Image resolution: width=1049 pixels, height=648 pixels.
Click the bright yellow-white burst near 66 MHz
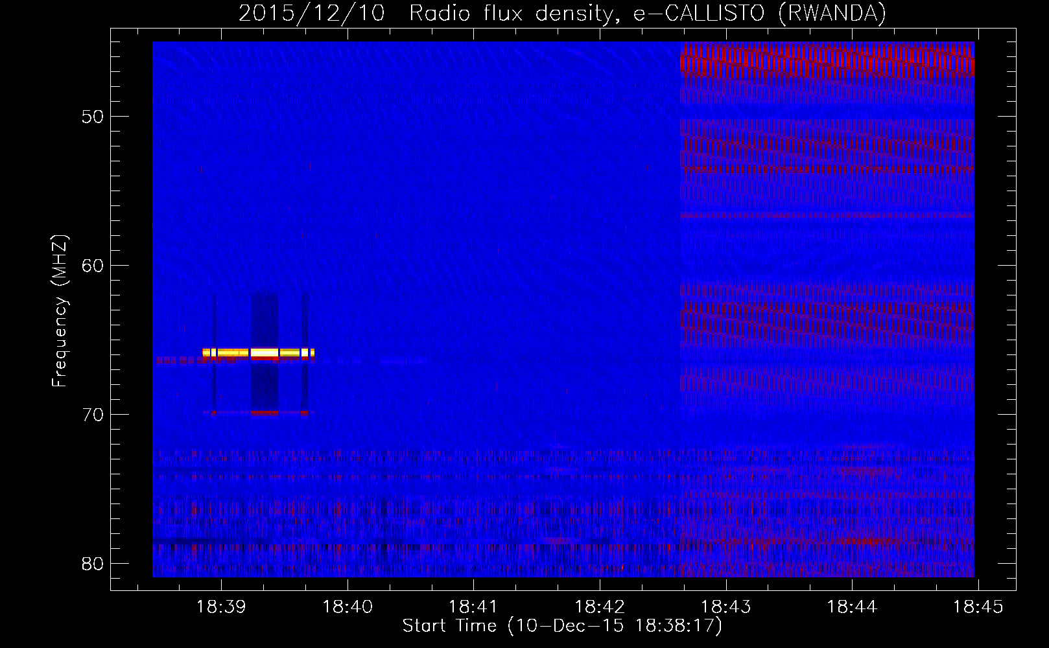pos(259,353)
